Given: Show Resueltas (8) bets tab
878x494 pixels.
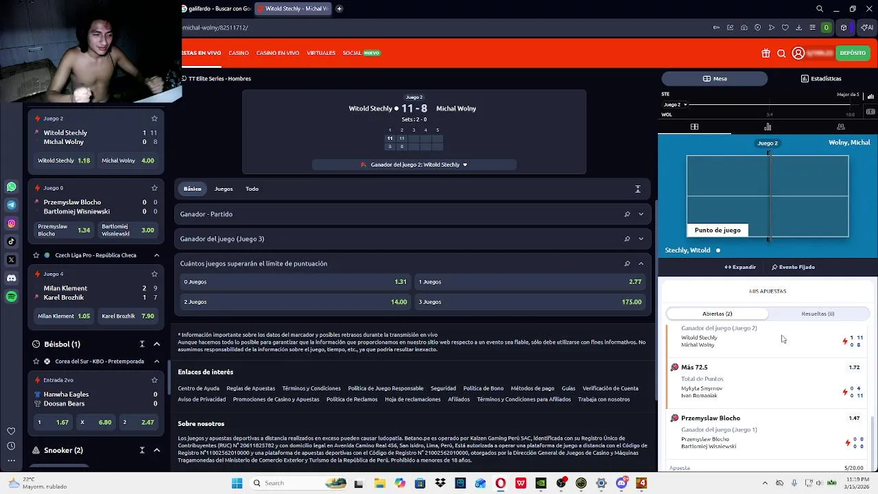Looking at the screenshot, I should (x=818, y=314).
